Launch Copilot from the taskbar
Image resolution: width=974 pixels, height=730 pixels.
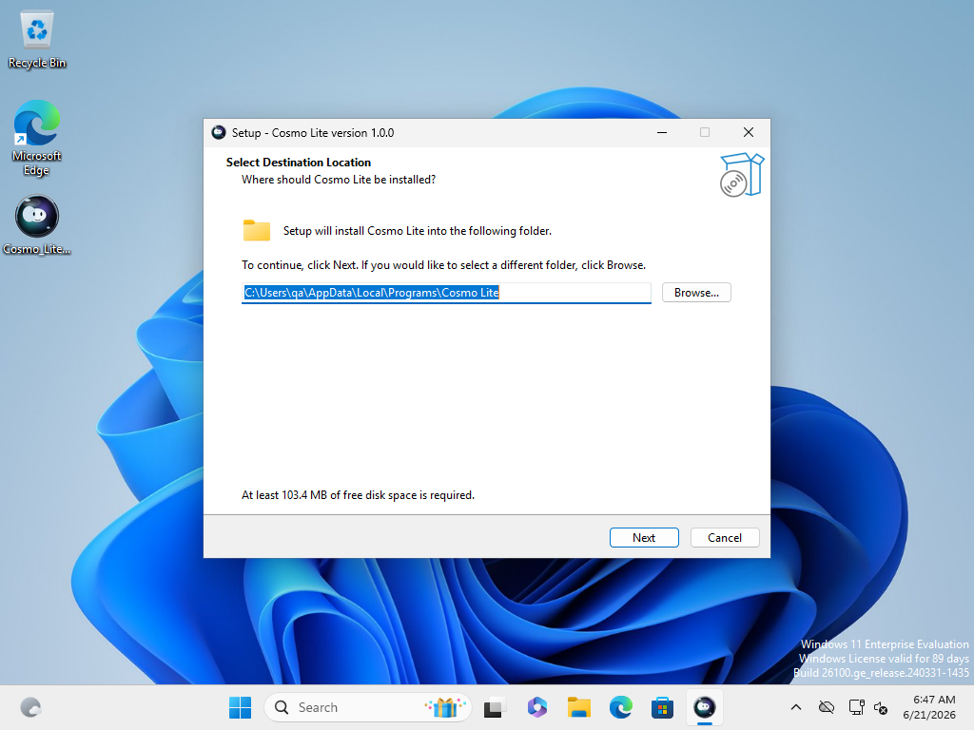(537, 707)
